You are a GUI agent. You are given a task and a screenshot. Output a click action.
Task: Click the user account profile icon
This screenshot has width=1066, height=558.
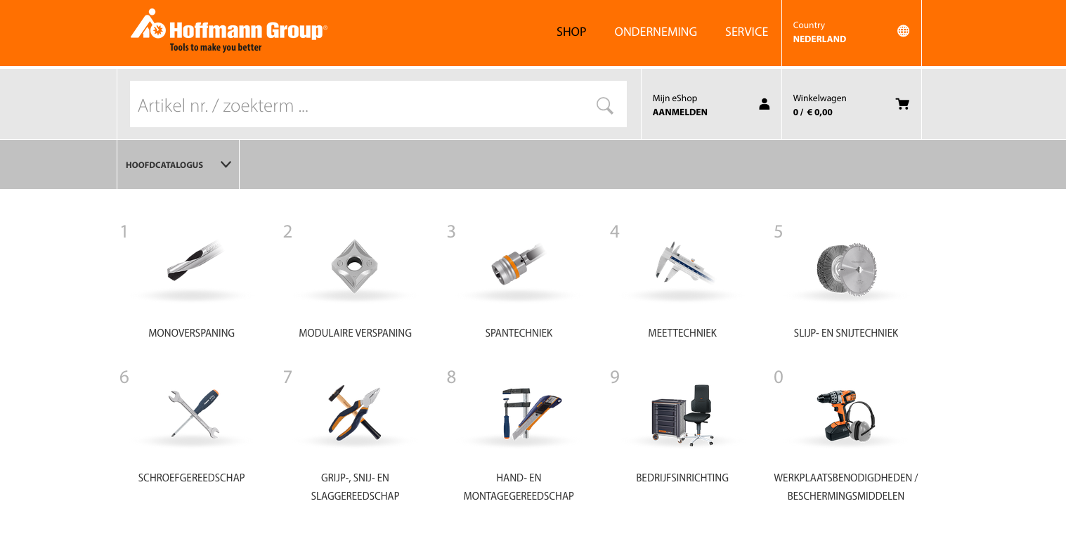pyautogui.click(x=764, y=104)
